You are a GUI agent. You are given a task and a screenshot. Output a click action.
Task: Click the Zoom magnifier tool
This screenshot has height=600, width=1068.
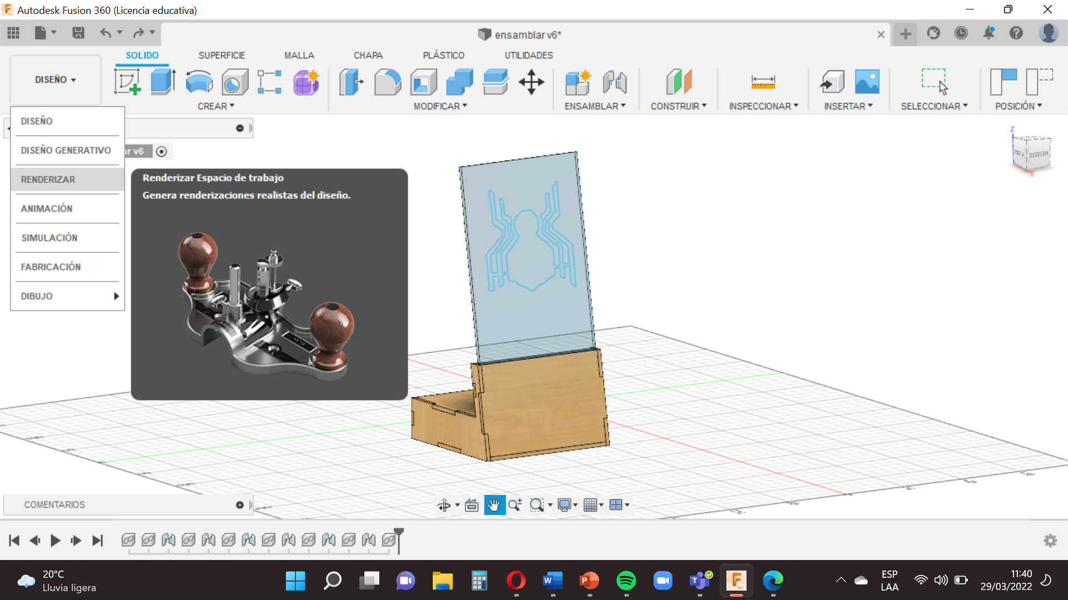click(x=515, y=505)
